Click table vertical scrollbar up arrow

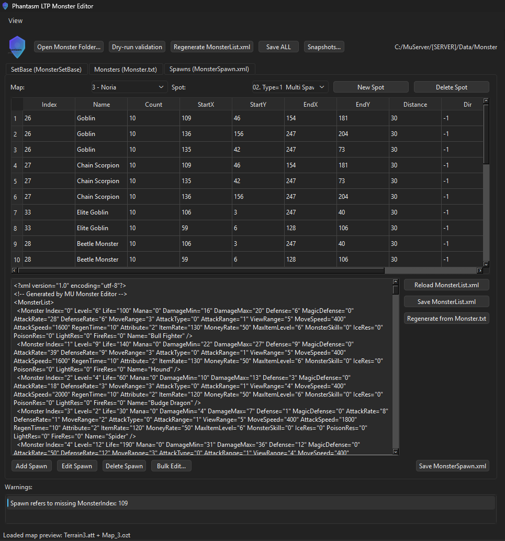pyautogui.click(x=486, y=101)
